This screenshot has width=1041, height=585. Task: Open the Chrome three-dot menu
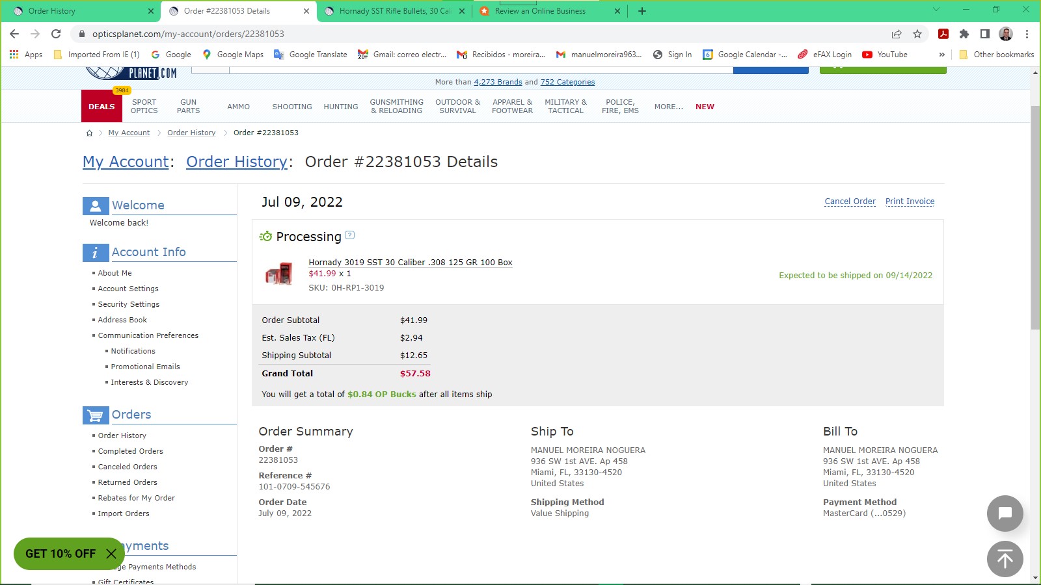click(1027, 34)
